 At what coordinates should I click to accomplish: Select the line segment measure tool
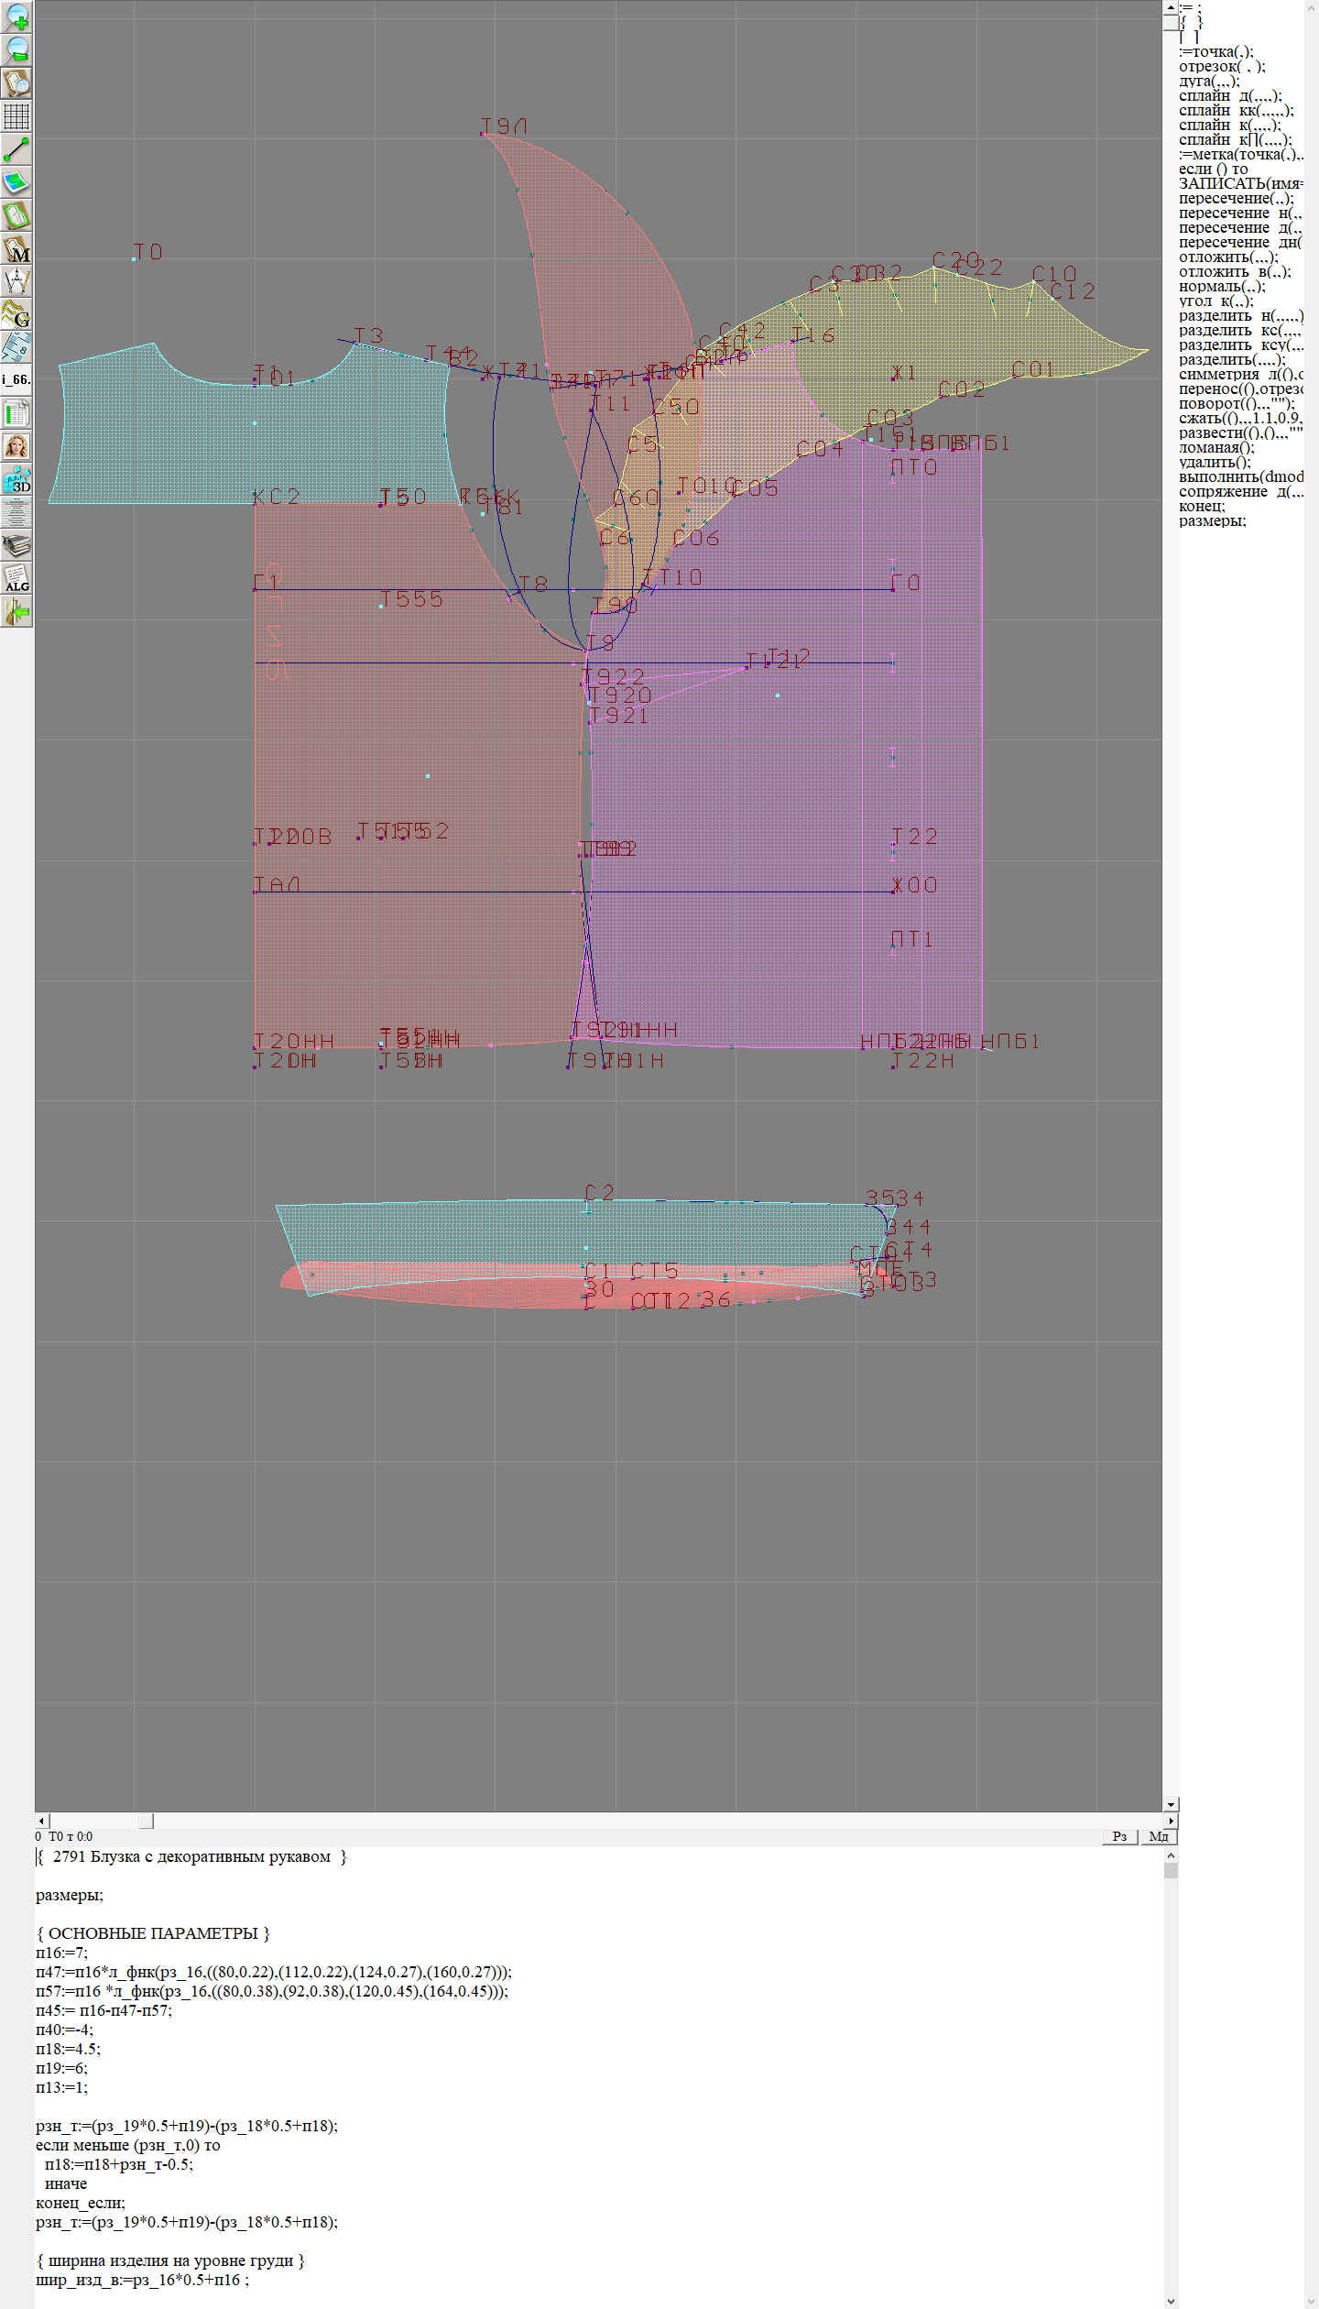click(16, 149)
